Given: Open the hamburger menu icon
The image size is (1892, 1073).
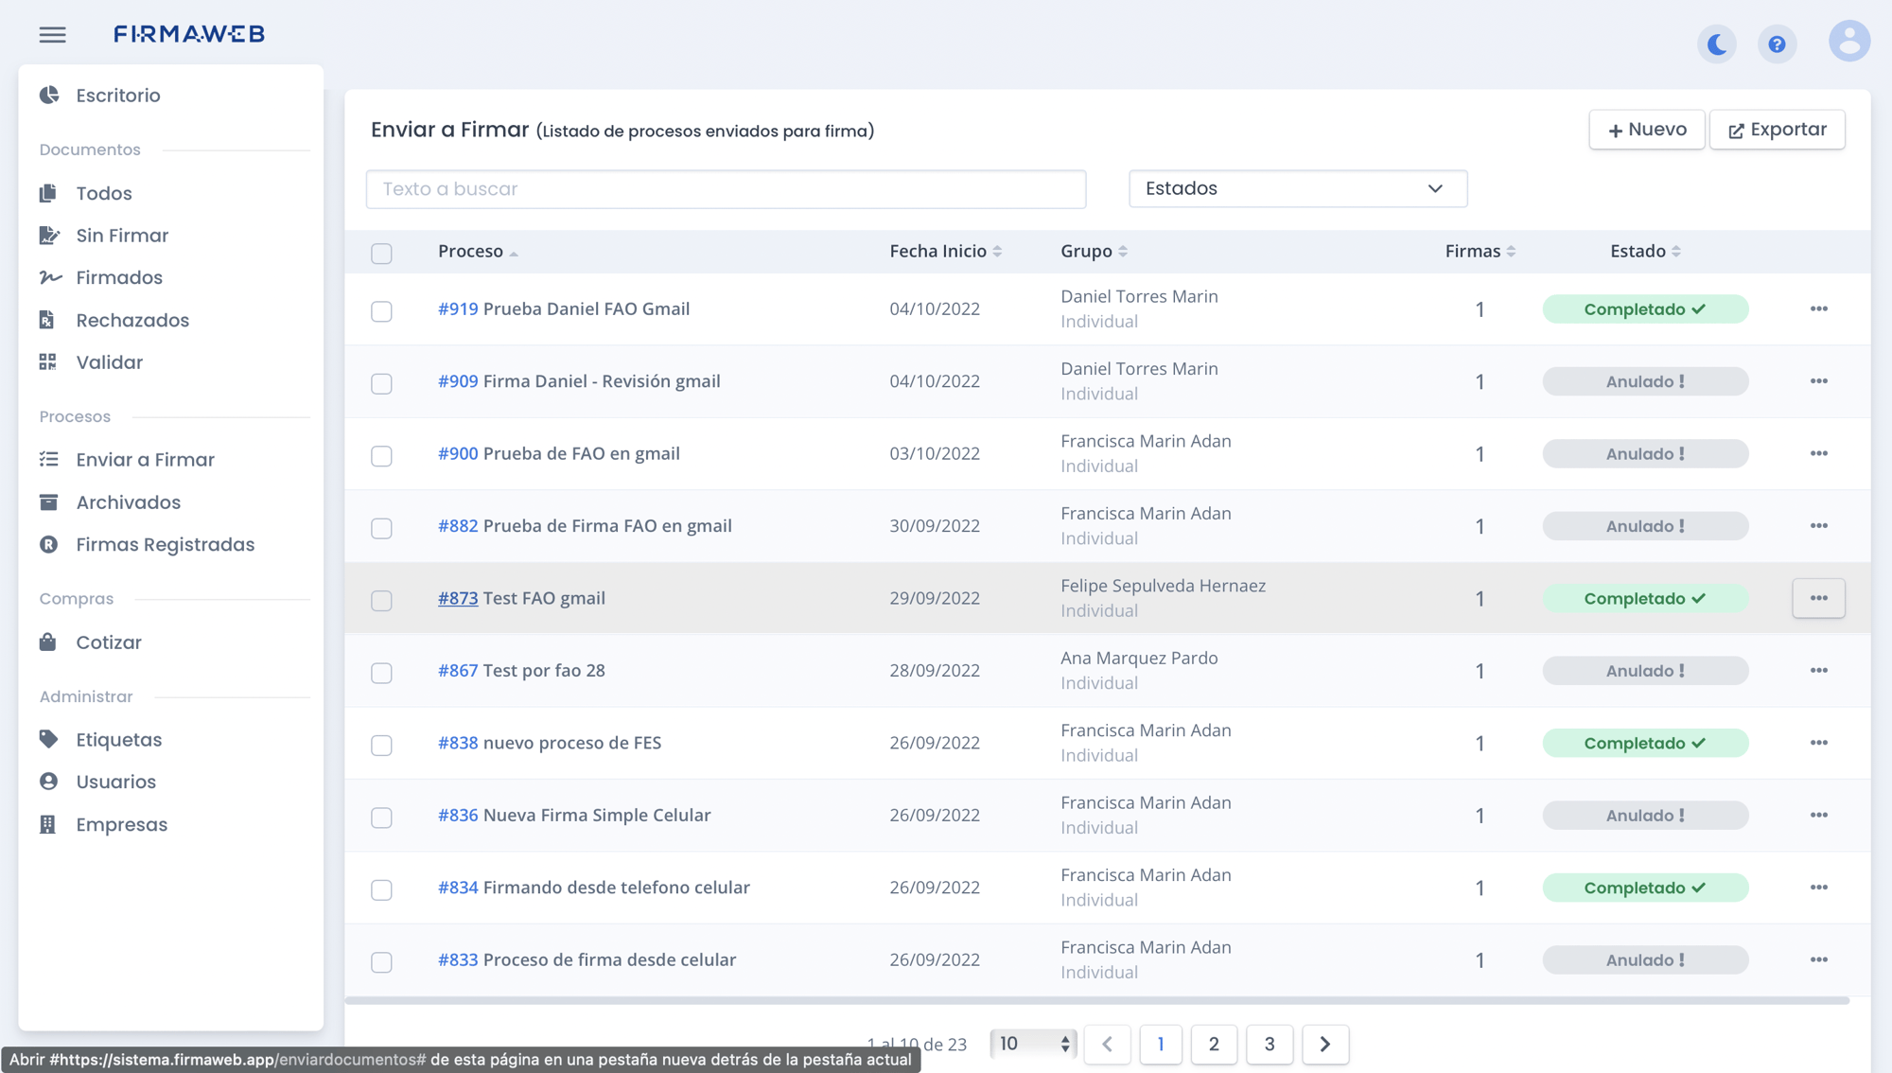Looking at the screenshot, I should point(53,35).
